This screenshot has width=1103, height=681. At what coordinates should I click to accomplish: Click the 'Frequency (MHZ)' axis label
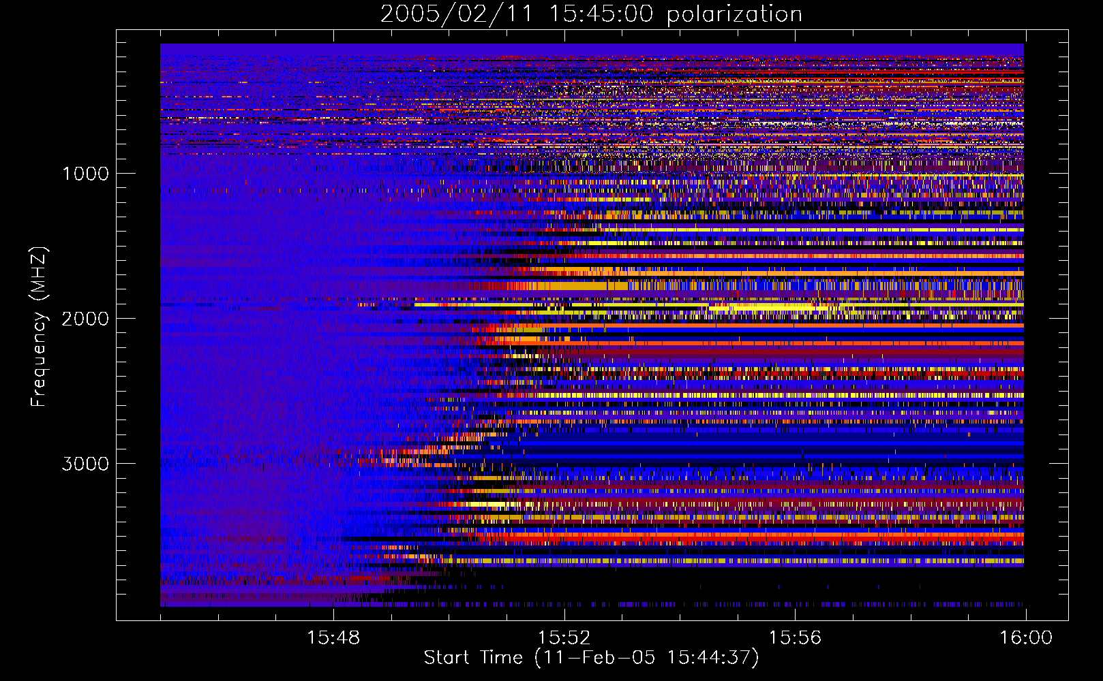click(39, 327)
